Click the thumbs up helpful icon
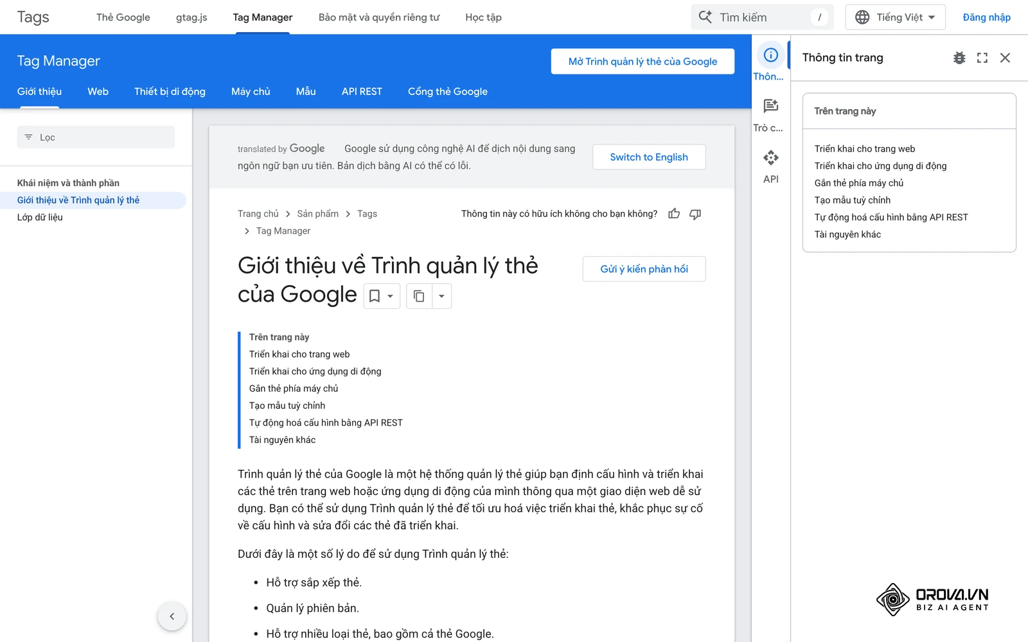The image size is (1028, 642). [674, 214]
